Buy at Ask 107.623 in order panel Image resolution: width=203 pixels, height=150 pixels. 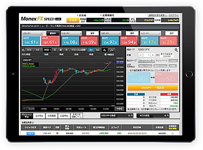(x=166, y=78)
